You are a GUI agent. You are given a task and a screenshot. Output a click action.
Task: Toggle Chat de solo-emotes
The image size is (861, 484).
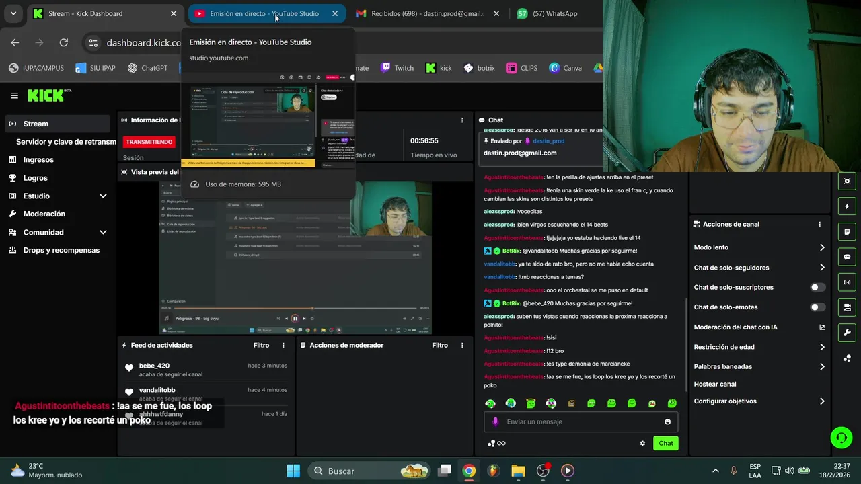click(817, 307)
